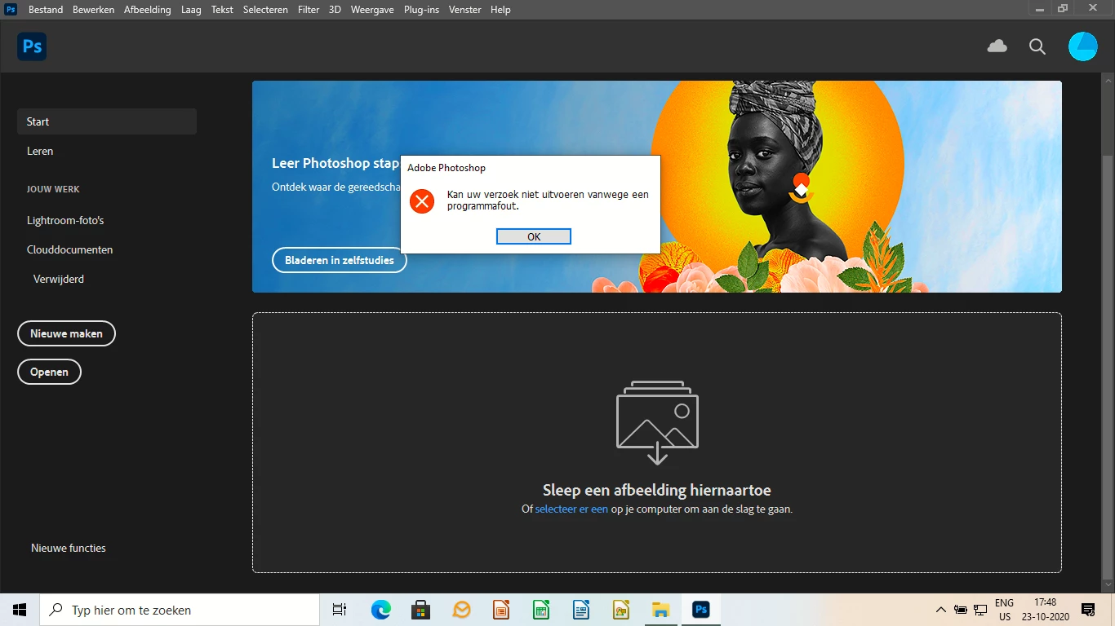This screenshot has width=1115, height=626.
Task: Click the Nieuwe maken button
Action: (x=66, y=333)
